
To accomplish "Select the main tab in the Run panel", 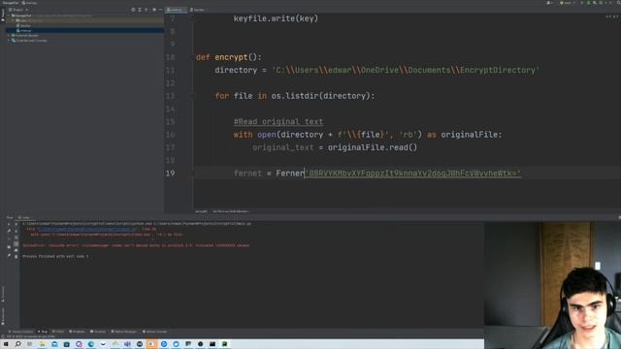I will 25,217.
